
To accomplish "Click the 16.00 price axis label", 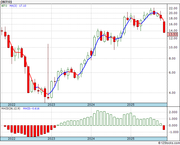I will tap(173, 24).
